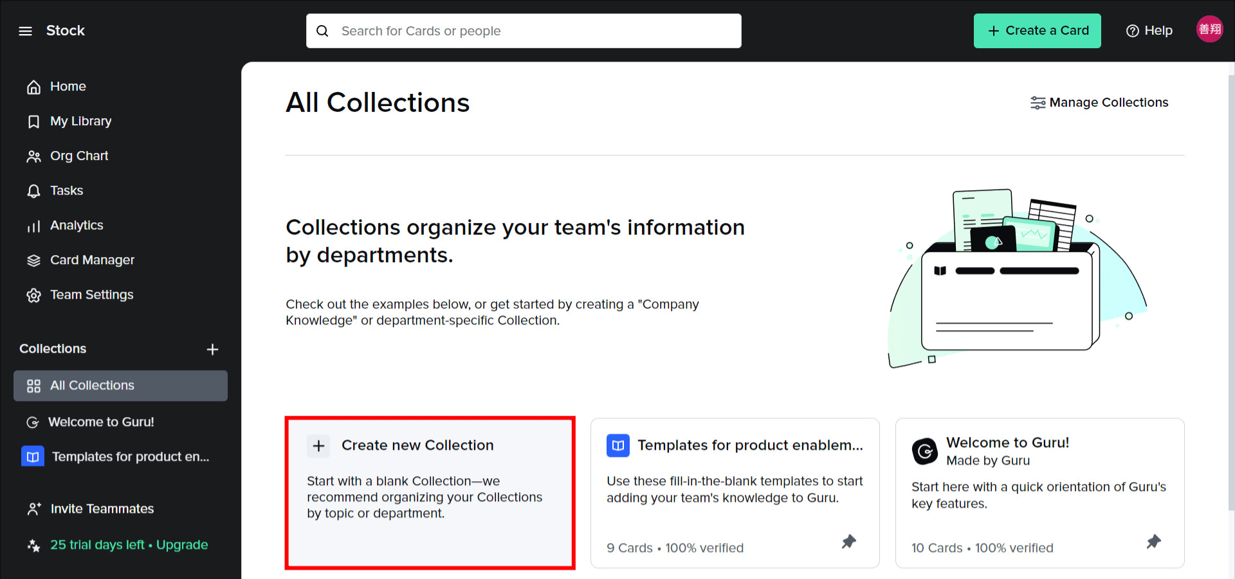This screenshot has height=579, width=1235.
Task: Click the Org Chart people icon
Action: pos(34,156)
